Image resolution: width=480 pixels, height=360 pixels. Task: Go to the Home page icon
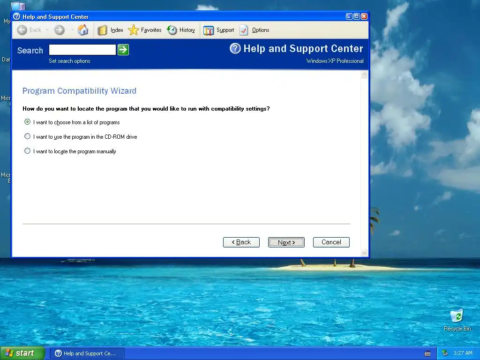click(83, 30)
